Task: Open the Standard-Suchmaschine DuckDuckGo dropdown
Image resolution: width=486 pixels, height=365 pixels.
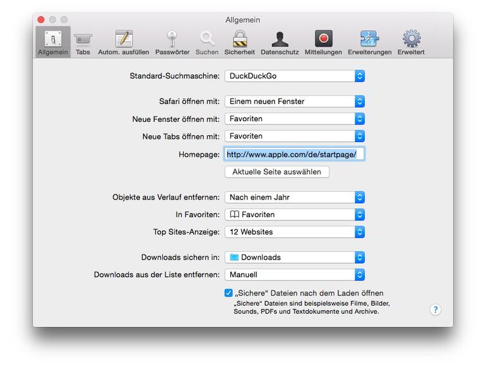Action: pyautogui.click(x=295, y=76)
